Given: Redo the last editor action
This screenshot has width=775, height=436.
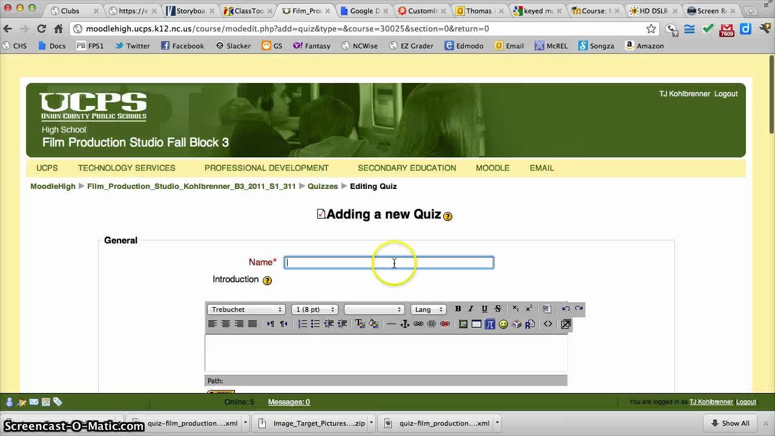Looking at the screenshot, I should (x=579, y=309).
